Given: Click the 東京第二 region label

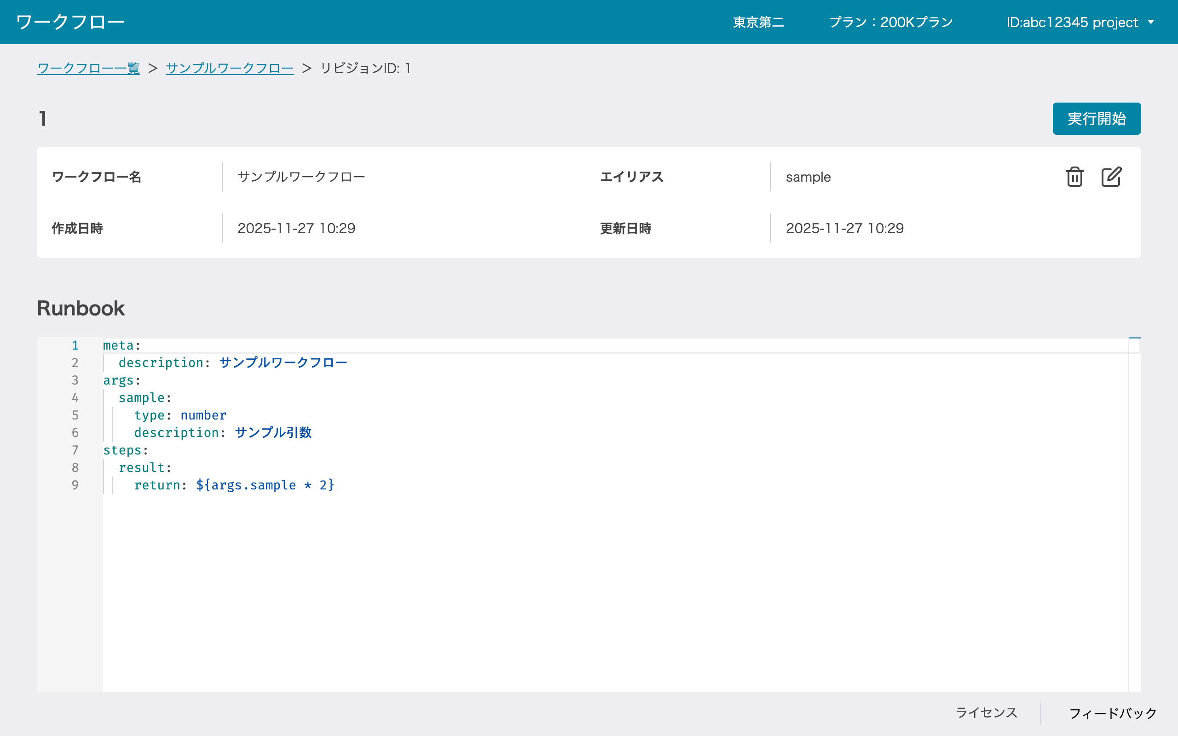Looking at the screenshot, I should tap(758, 23).
